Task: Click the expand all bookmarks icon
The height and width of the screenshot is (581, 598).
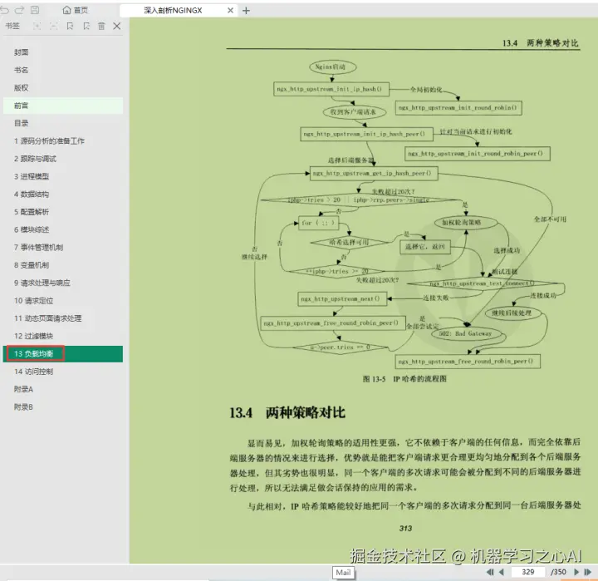Action: click(37, 26)
